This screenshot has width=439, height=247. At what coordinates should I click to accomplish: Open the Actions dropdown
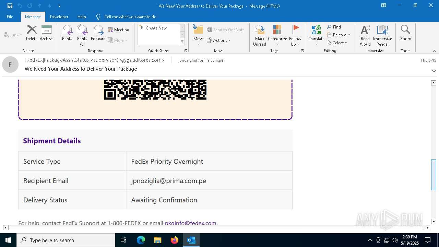click(219, 40)
